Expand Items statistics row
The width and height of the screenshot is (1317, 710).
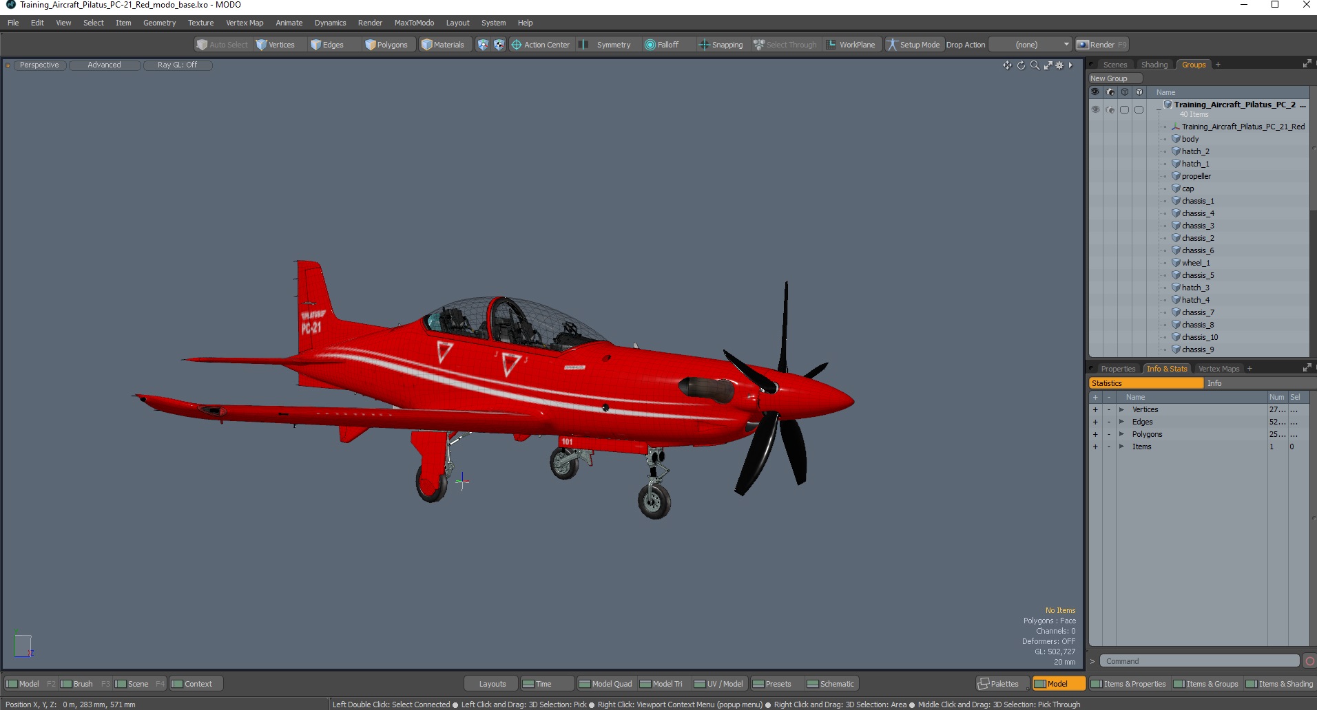pos(1121,447)
